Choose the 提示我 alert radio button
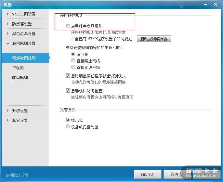 click(x=68, y=120)
